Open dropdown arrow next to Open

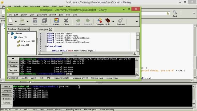pos(27,22)
